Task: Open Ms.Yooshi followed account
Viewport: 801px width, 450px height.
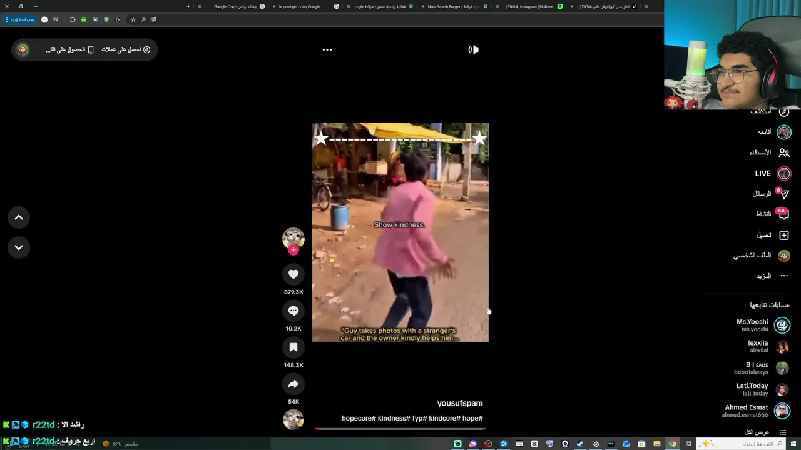Action: point(763,326)
